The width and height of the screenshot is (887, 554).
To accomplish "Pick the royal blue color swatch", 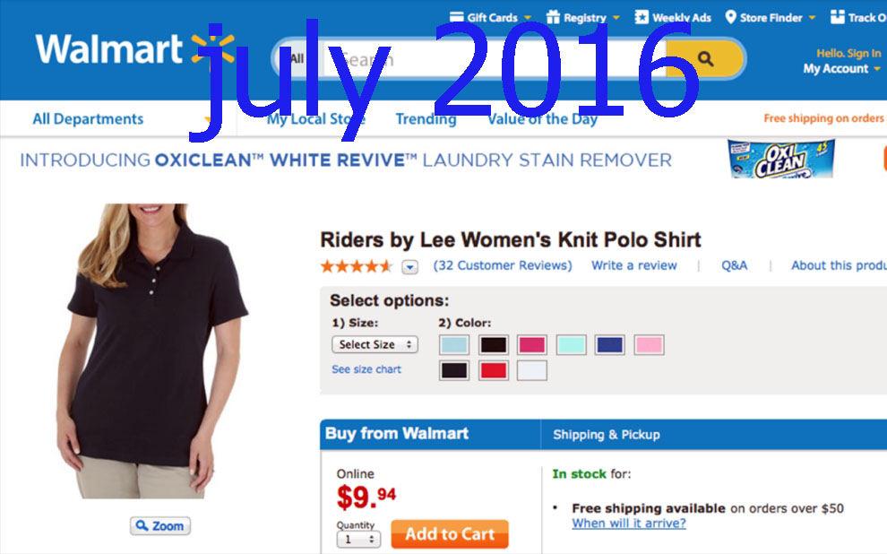I will (610, 344).
